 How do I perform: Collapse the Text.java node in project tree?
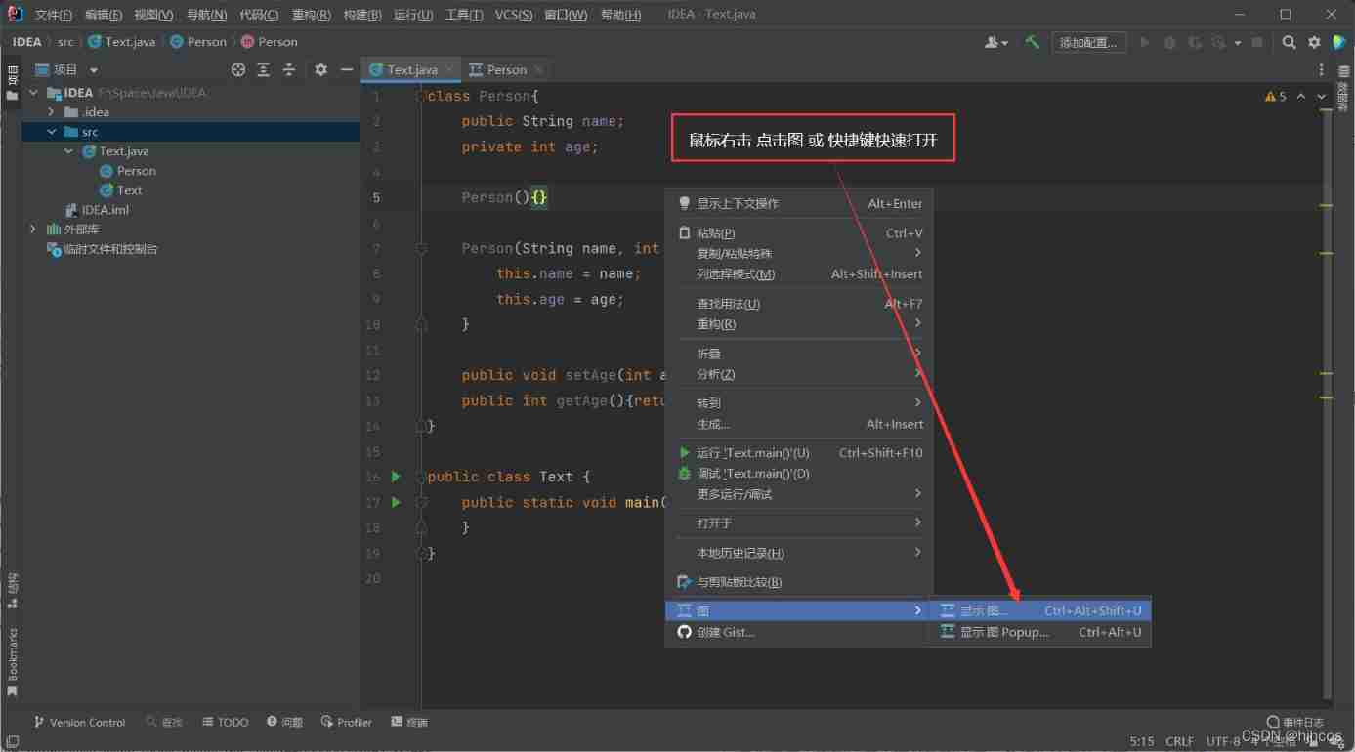click(69, 151)
